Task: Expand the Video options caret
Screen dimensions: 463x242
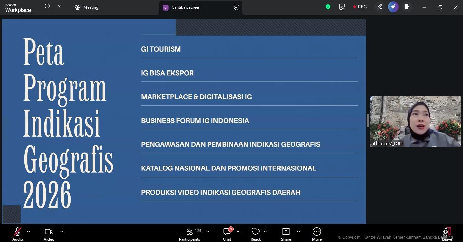Action: 62,231
